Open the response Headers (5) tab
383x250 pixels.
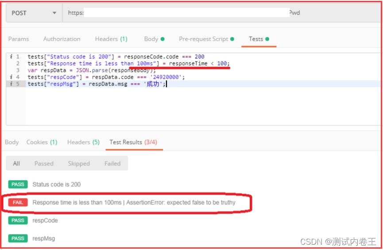click(83, 142)
